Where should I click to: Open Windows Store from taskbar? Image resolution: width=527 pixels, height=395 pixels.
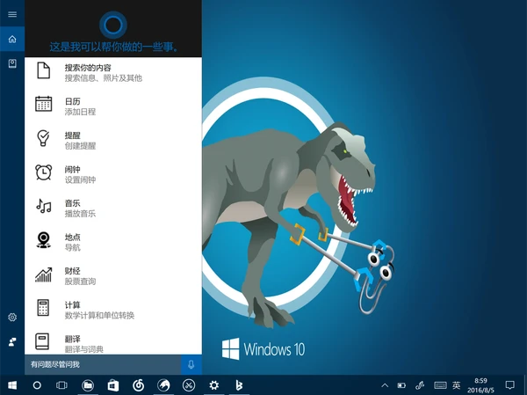click(113, 385)
